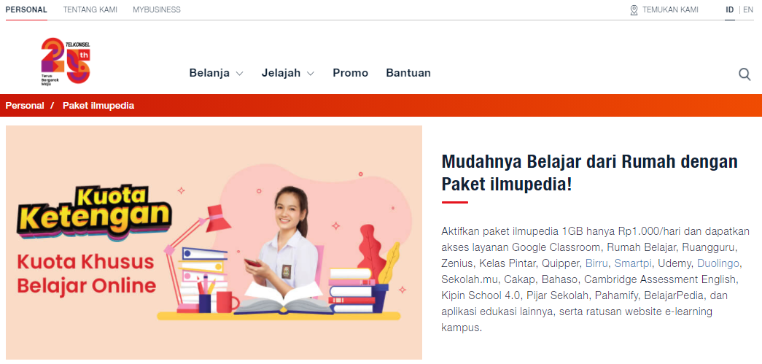Switch language to EN
Screen dimensions: 762x364
click(748, 9)
